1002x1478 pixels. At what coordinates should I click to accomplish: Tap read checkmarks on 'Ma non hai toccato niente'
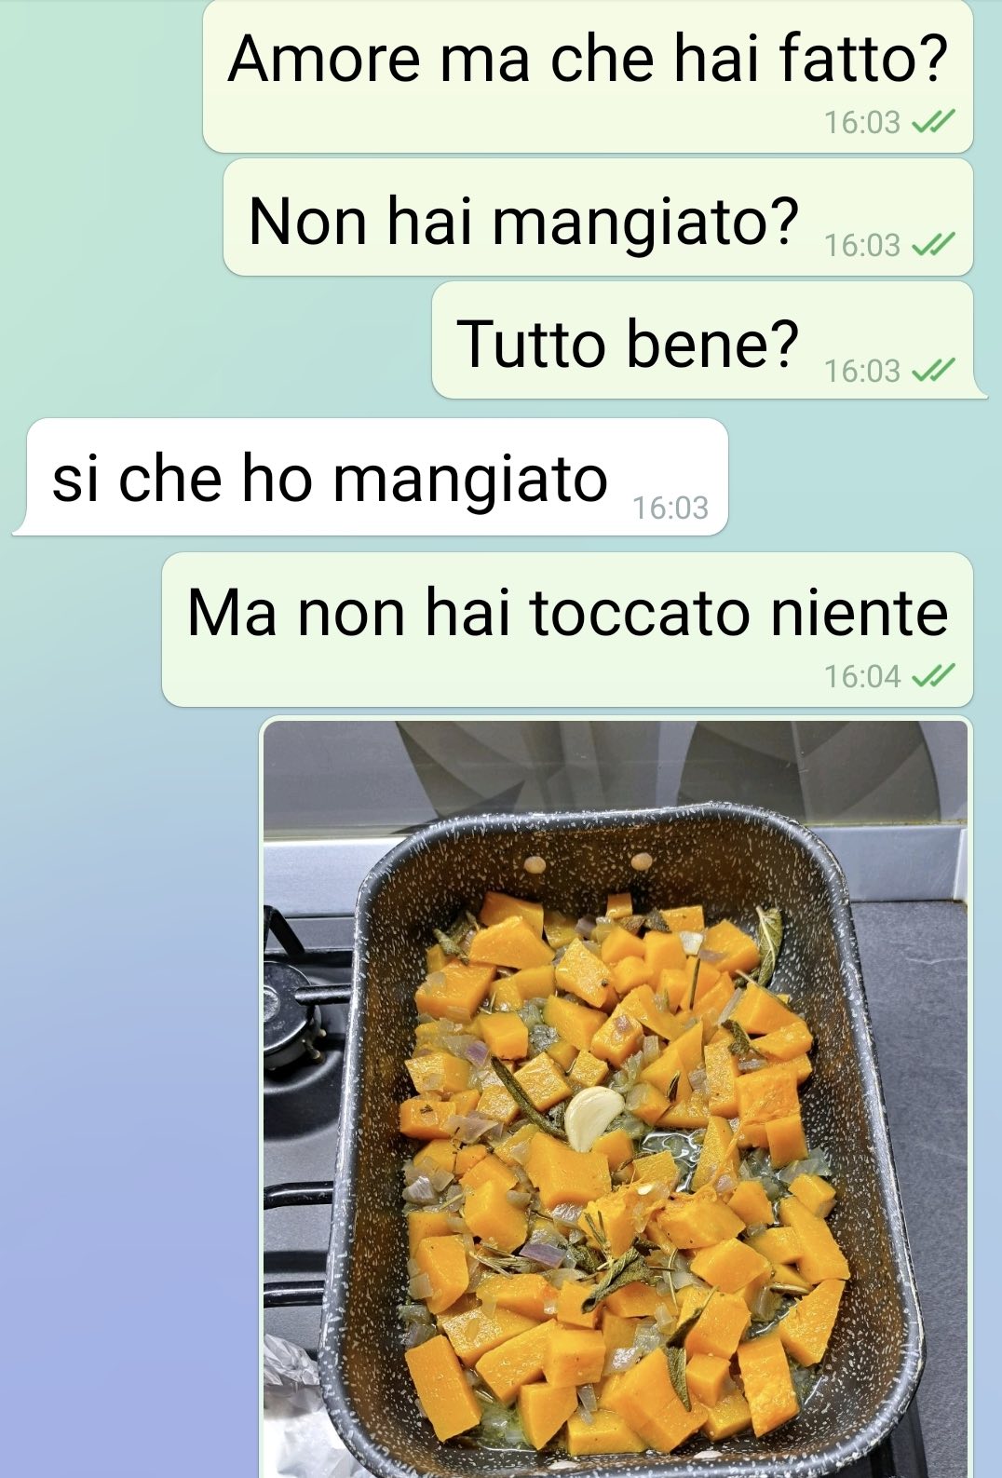tap(933, 676)
